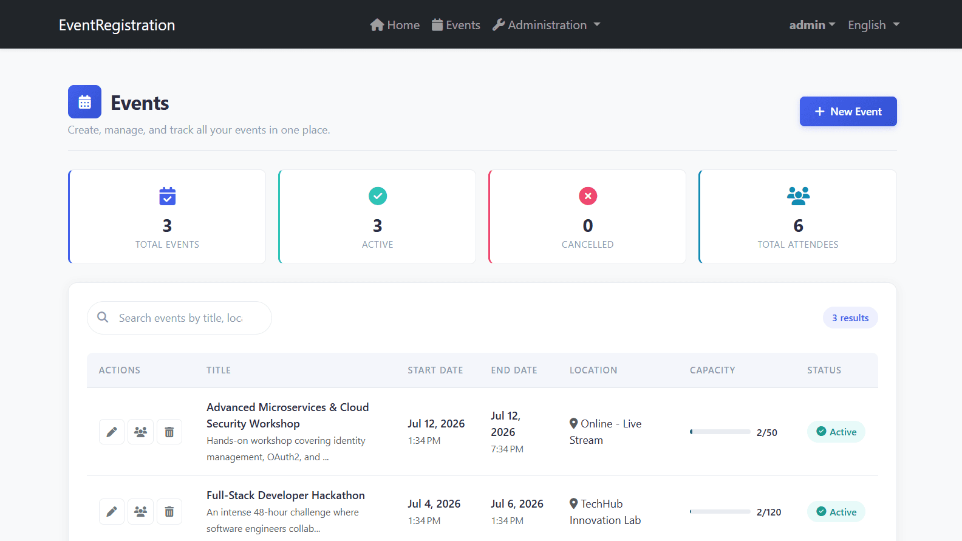Go to the Home navigation item
962x541 pixels.
395,25
